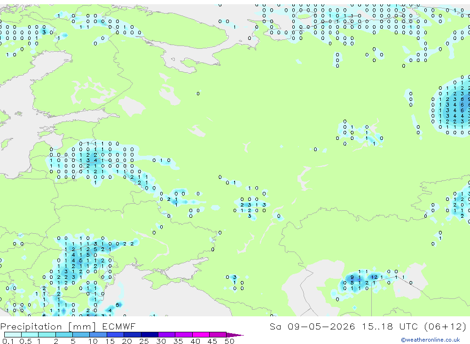Image resolution: width=470 pixels, height=344 pixels.
Task: Click the 'Precipitation [mm]' title text
Action: coord(48,327)
